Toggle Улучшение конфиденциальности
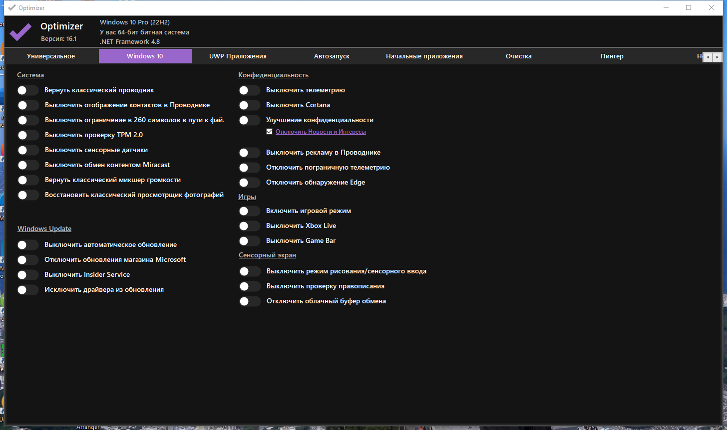 tap(250, 120)
